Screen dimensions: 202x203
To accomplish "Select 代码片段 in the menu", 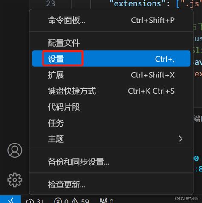I will tap(111, 107).
